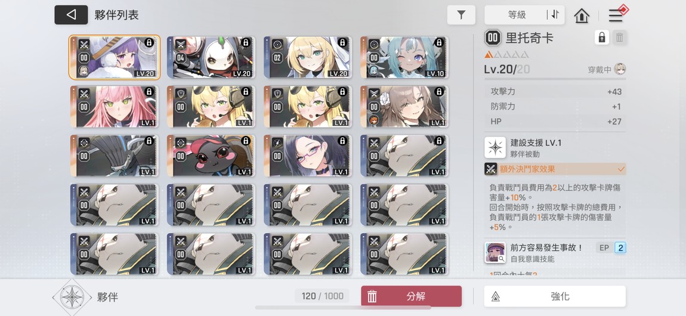Select the teal-haired LV.10 partner card
The height and width of the screenshot is (316, 686).
(x=404, y=58)
